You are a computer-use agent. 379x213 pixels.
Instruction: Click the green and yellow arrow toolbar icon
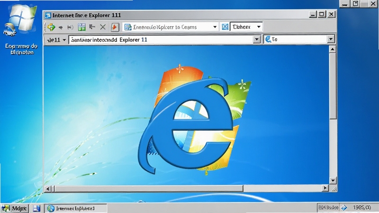click(51, 27)
